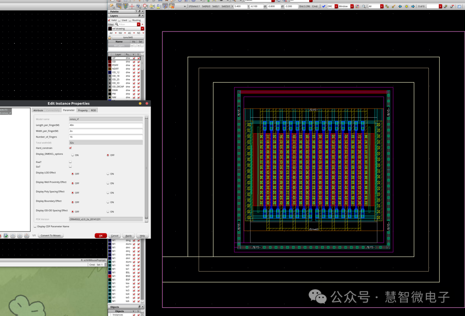Click the Apply button
The width and height of the screenshot is (465, 316).
pyautogui.click(x=128, y=236)
